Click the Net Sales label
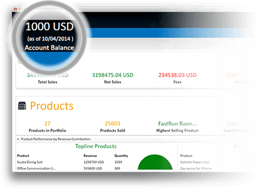The width and height of the screenshot is (257, 189). [x=113, y=82]
